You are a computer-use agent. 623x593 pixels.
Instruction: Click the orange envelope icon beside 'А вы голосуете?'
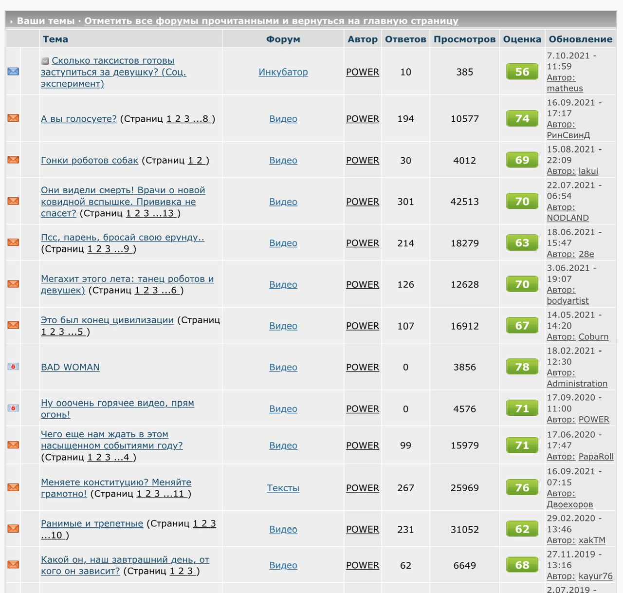tap(13, 118)
